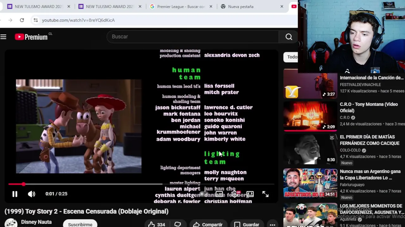Image resolution: width=405 pixels, height=227 pixels.
Task: Save the video with Guardar
Action: (x=246, y=224)
